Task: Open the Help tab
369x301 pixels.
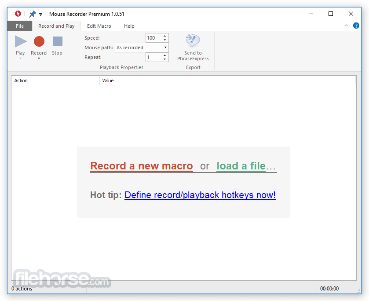Action: 129,26
